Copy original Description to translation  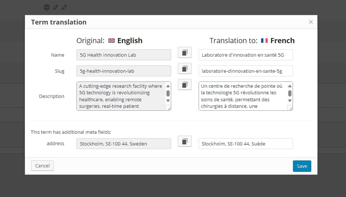pos(185,84)
